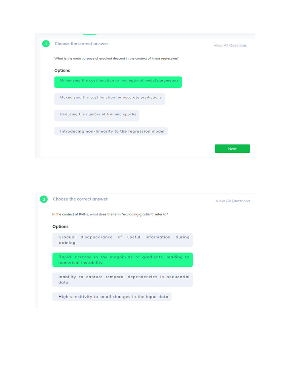The width and height of the screenshot is (290, 387).
Task: Click the green number 2 question badge
Action: point(44,199)
